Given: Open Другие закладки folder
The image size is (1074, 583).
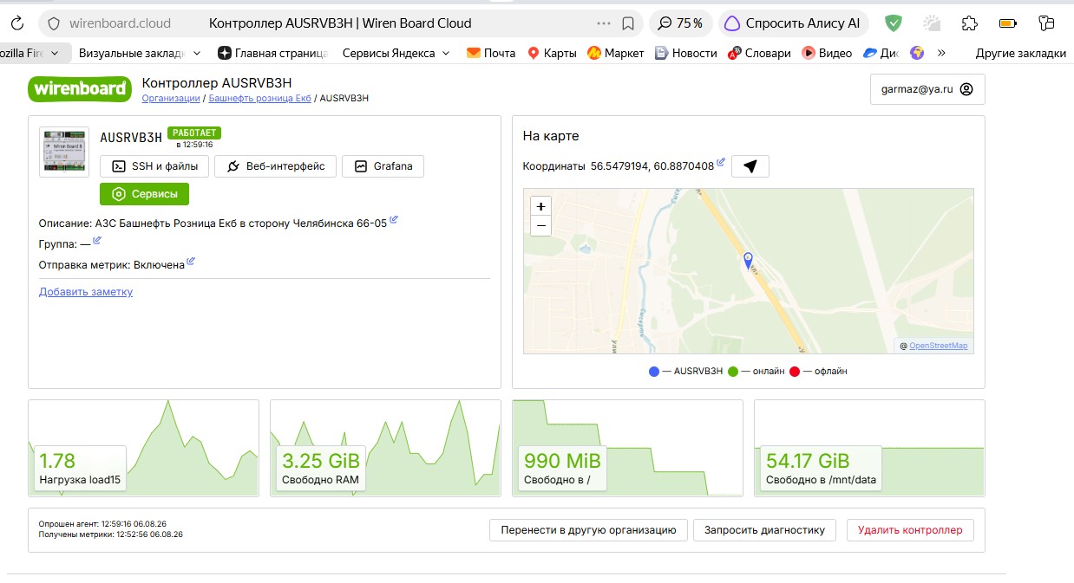Looking at the screenshot, I should [1020, 53].
